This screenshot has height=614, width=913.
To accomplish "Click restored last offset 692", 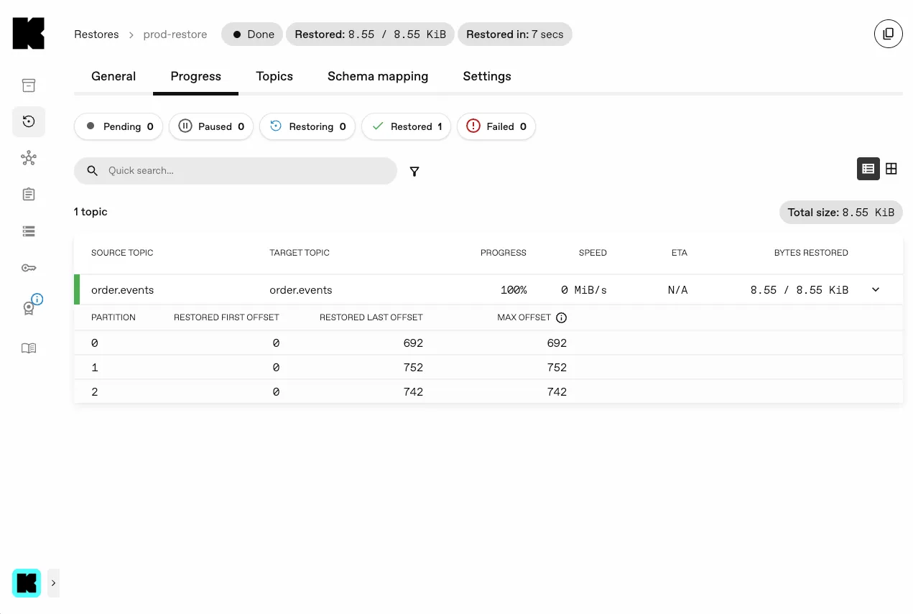I will 413,343.
